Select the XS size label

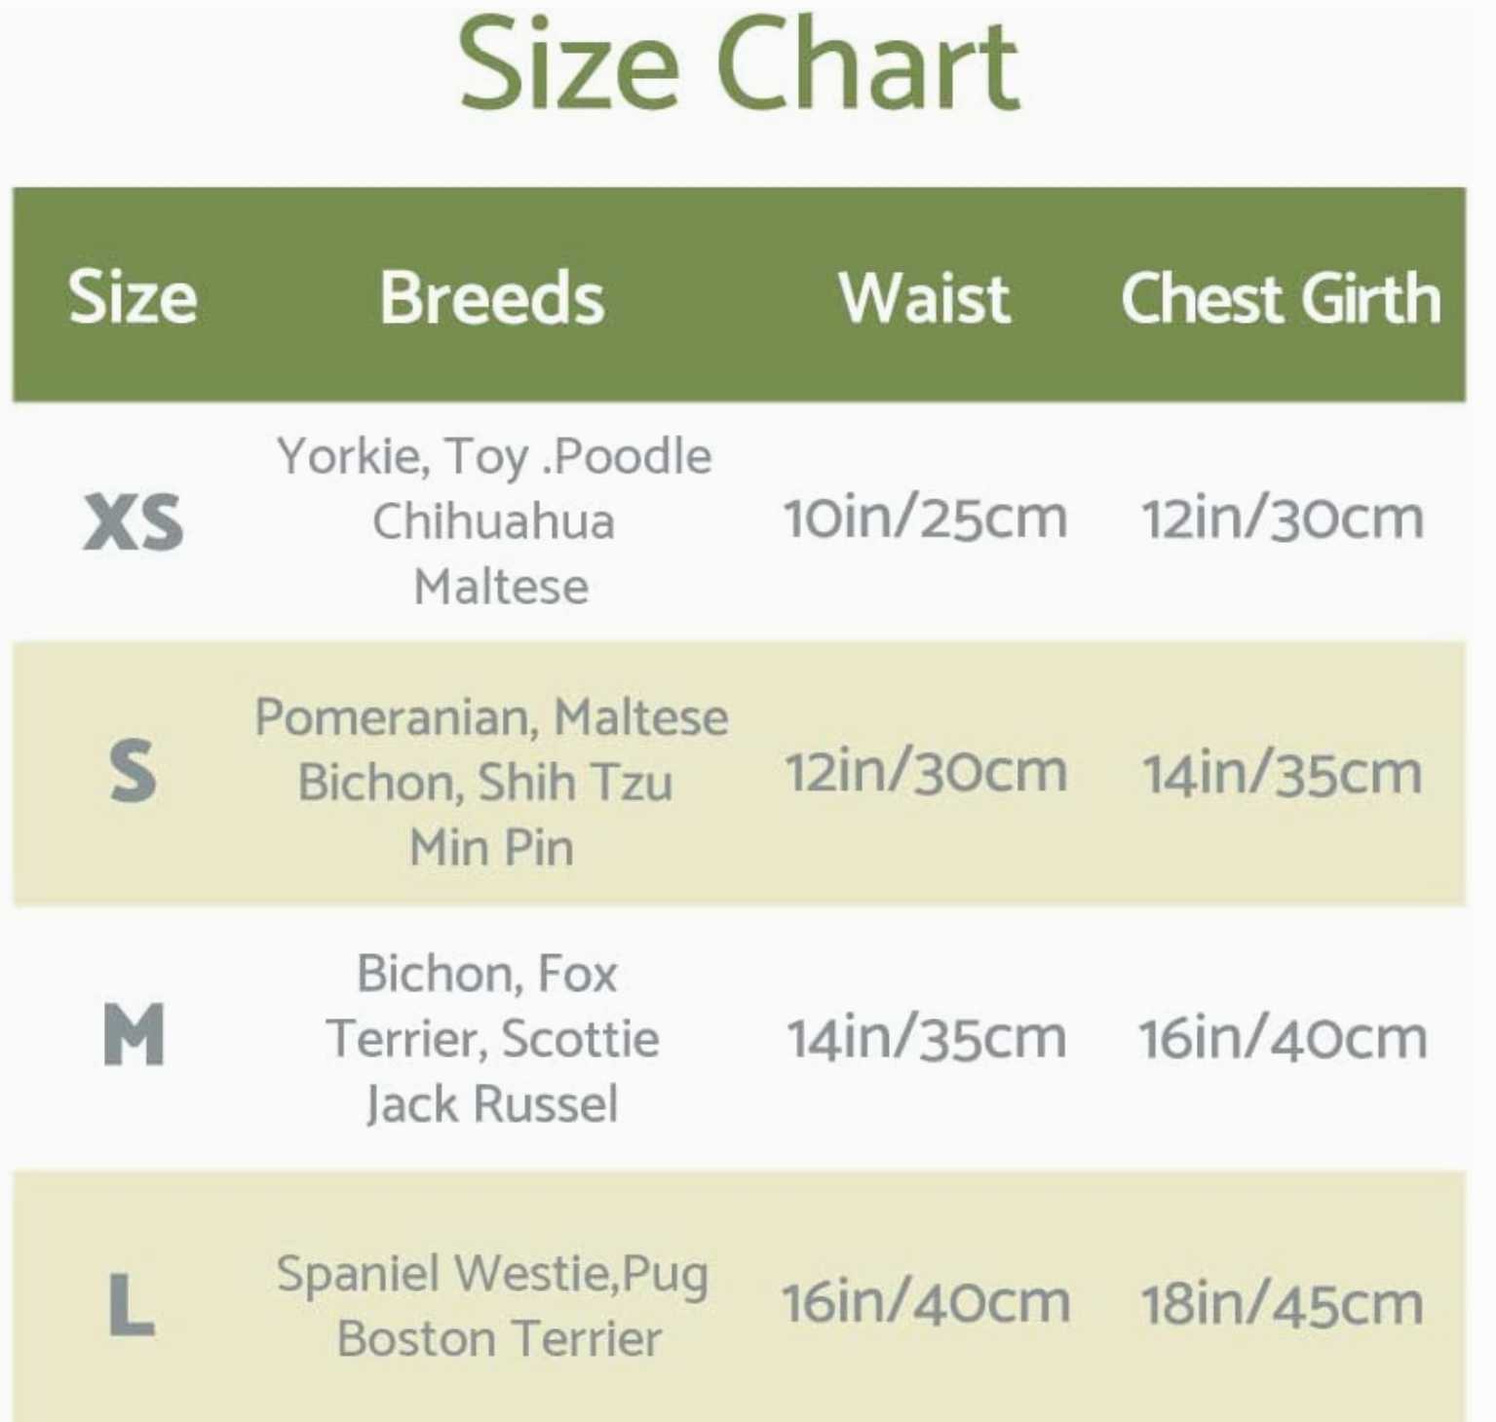tap(133, 522)
